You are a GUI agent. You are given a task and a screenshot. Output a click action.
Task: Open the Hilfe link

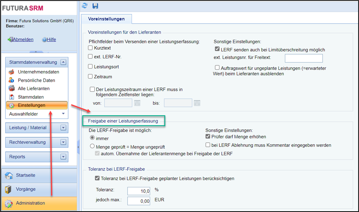point(51,39)
